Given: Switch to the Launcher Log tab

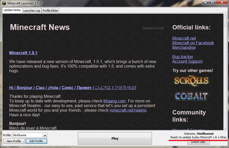Looking at the screenshot, I should pyautogui.click(x=32, y=10).
